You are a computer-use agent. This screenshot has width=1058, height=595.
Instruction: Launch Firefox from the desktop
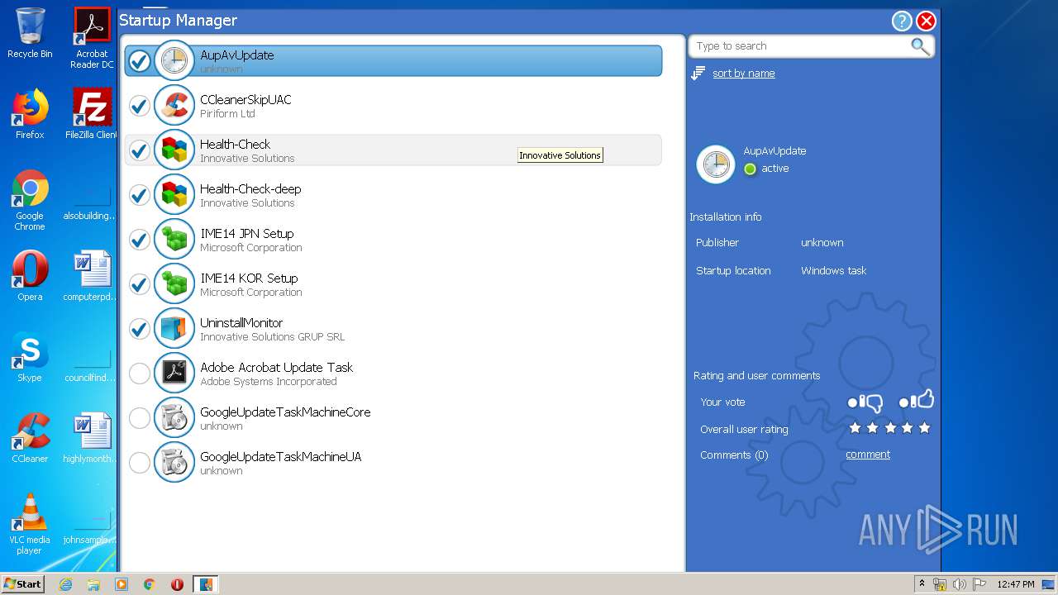pos(30,114)
